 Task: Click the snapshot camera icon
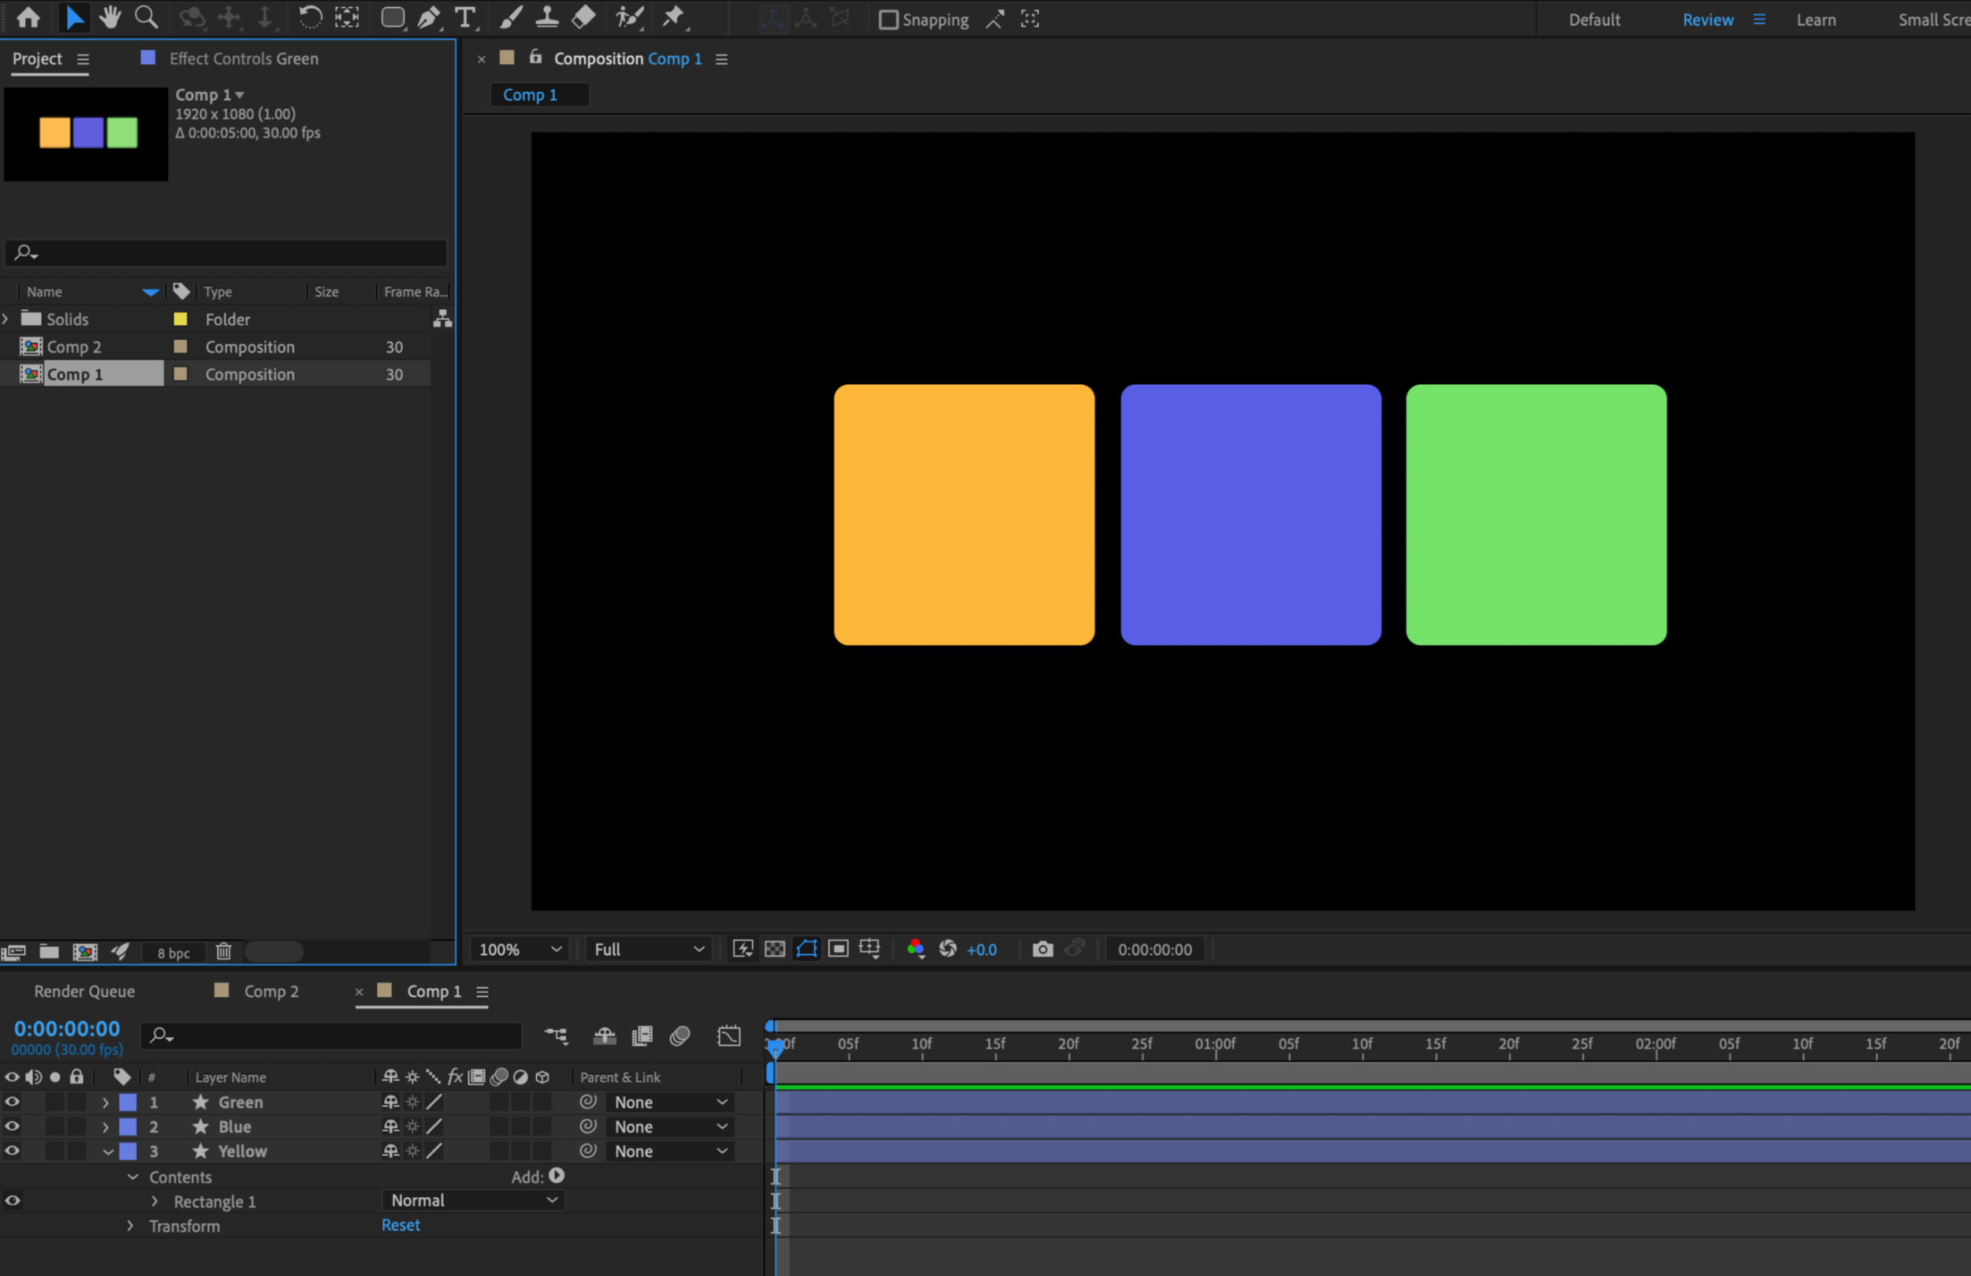(1042, 950)
